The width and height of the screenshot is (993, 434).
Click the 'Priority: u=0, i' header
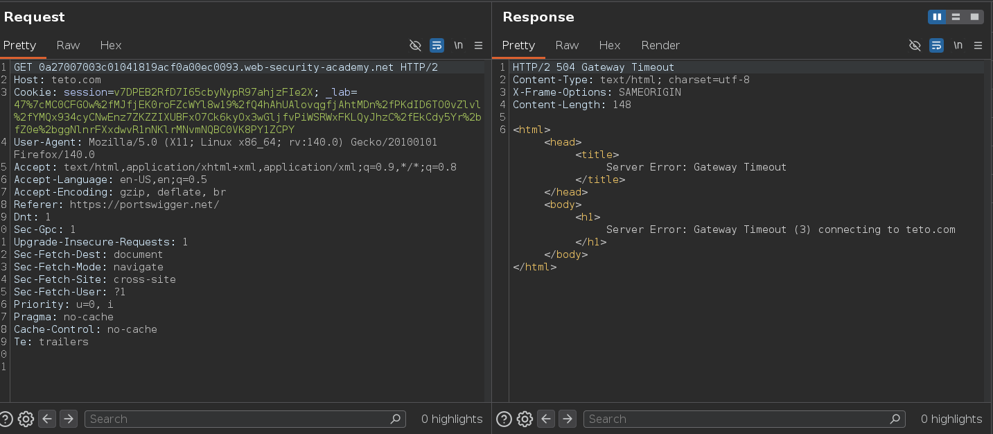[64, 304]
